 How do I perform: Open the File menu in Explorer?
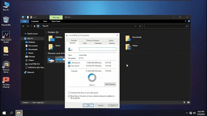(25, 21)
